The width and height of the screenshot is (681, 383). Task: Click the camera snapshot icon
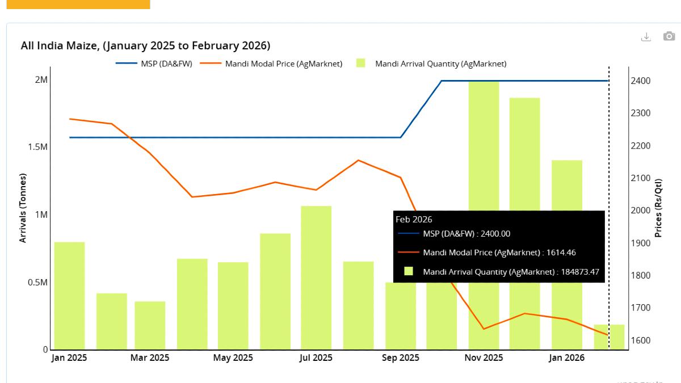669,37
